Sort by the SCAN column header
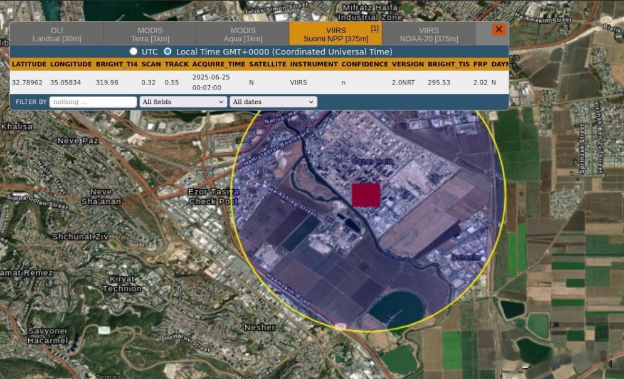This screenshot has width=624, height=379. [151, 64]
